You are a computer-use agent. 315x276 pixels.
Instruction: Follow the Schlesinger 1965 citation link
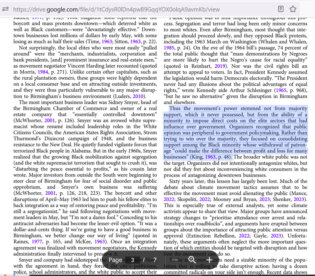[281, 90]
